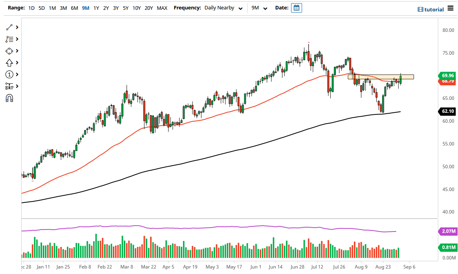Select the shapes drawing tool
Viewport: 458px width, 274px height.
click(8, 51)
